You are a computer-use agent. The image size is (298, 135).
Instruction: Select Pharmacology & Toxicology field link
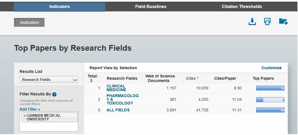pyautogui.click(x=122, y=99)
